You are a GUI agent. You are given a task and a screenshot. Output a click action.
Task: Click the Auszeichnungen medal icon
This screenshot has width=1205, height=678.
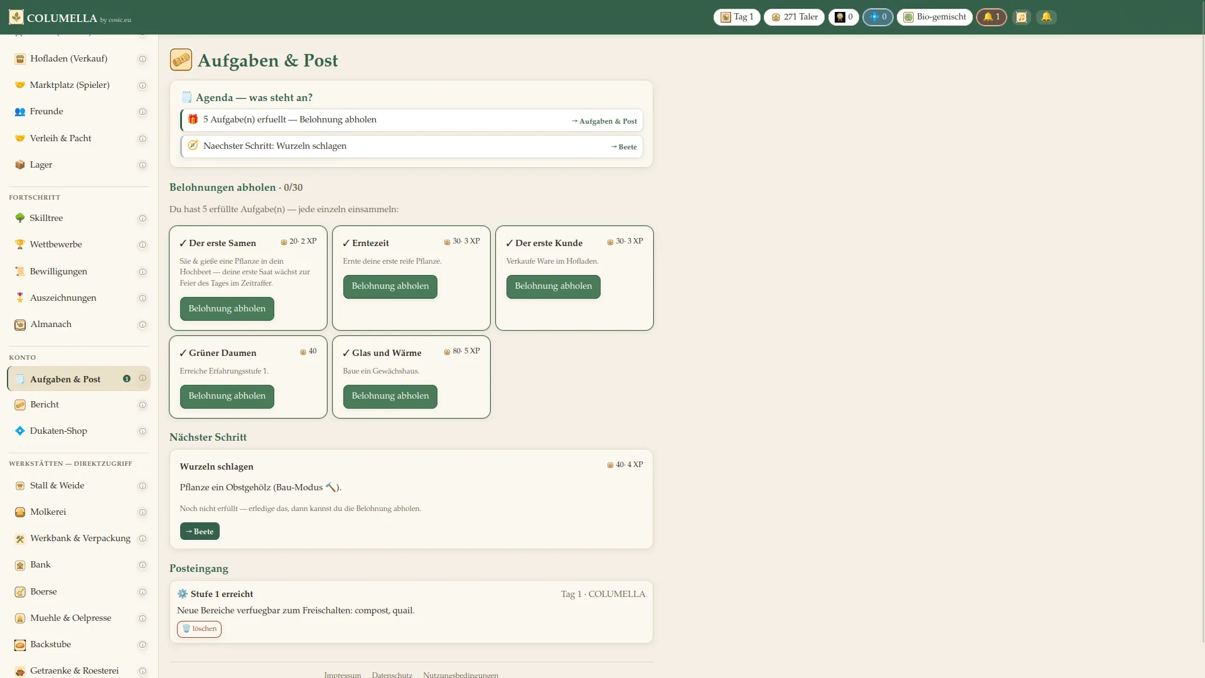click(x=20, y=298)
